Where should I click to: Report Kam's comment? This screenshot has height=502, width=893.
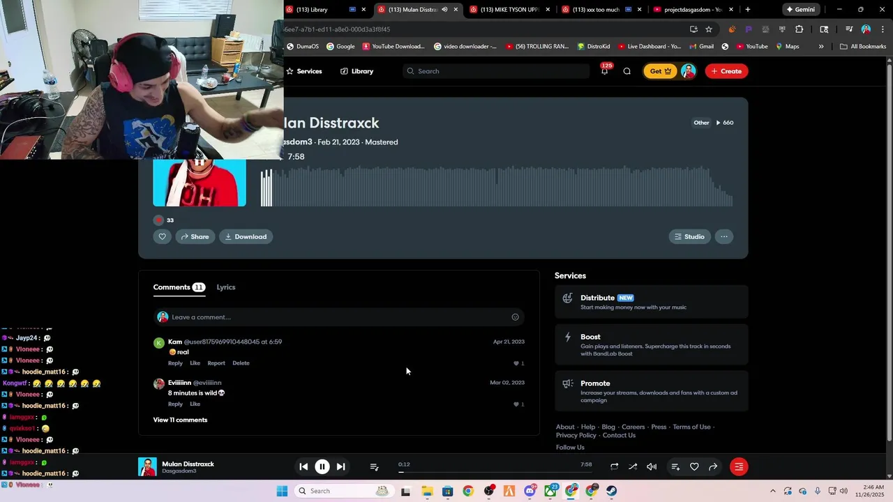(x=216, y=363)
